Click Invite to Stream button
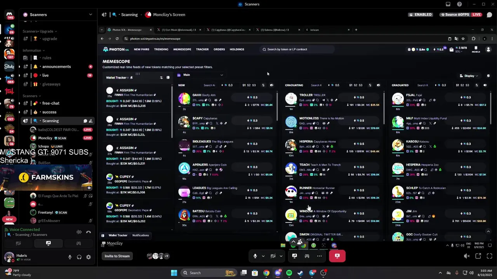Viewport: 497px width, 279px height. coord(117,256)
